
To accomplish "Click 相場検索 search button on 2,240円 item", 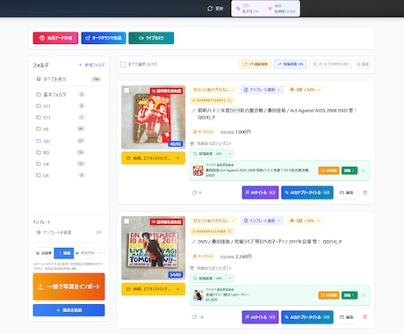I will pyautogui.click(x=208, y=278).
